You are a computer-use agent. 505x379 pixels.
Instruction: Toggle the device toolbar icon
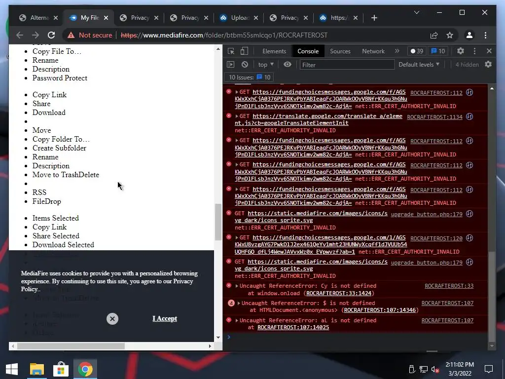tap(245, 51)
